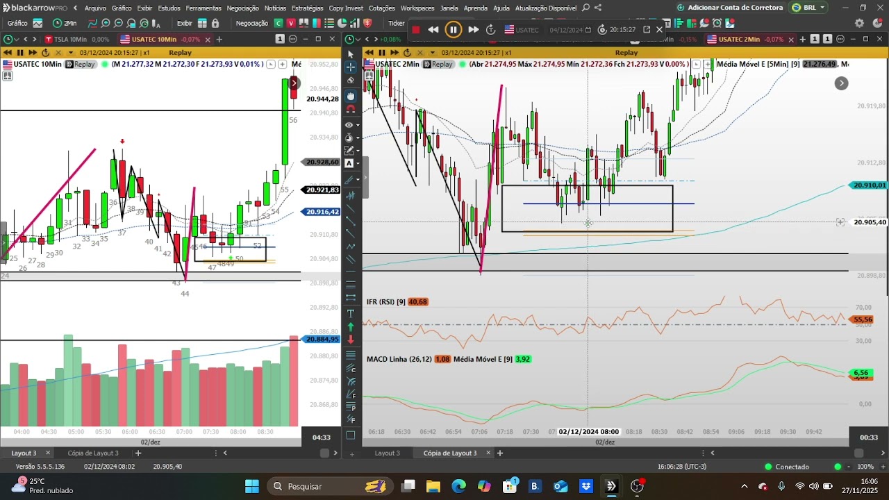889x500 pixels.
Task: Open Windows Start button
Action: pos(252,486)
